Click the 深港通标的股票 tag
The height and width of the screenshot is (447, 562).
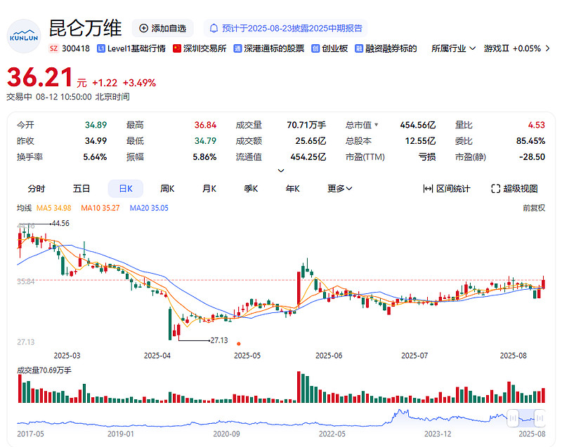(274, 48)
